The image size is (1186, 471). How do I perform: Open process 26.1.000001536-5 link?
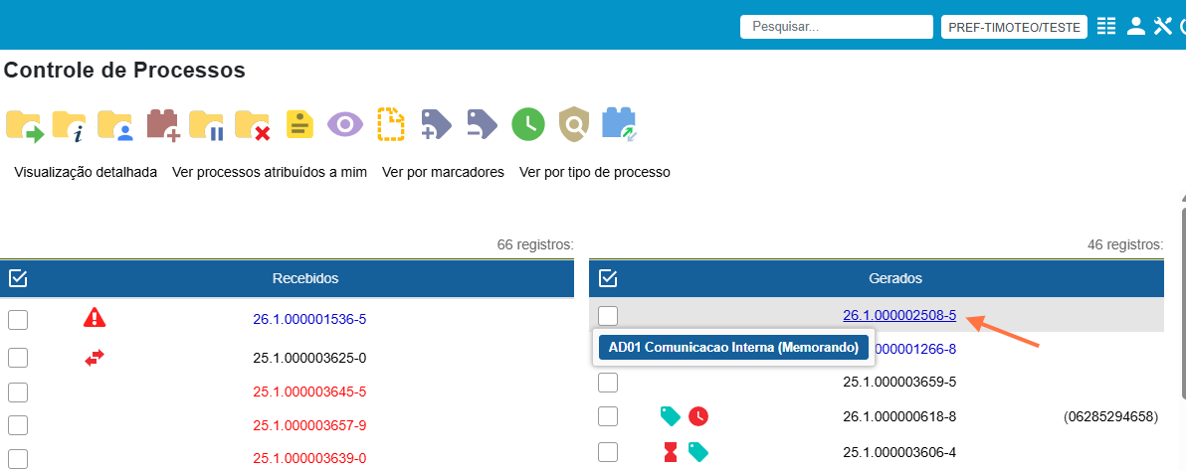point(309,319)
